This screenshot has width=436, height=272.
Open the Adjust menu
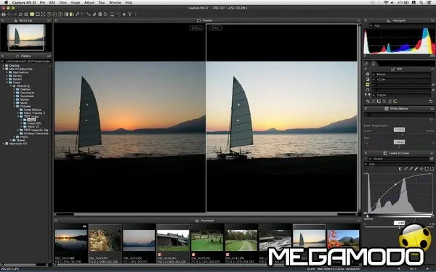(89, 2)
